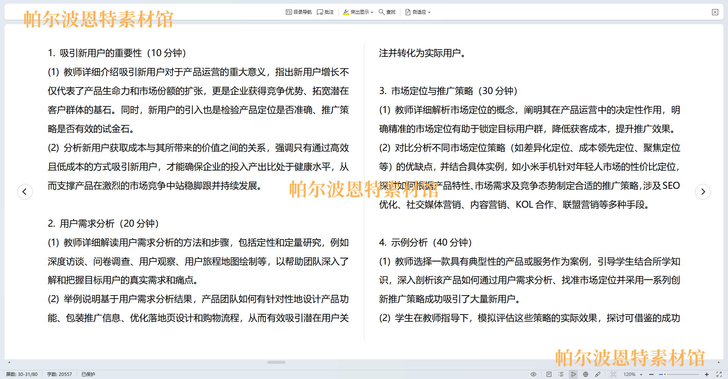Click the line 新推广策略成功吸引了大量新用户。
Screen dimensions: 728x379
(450, 299)
